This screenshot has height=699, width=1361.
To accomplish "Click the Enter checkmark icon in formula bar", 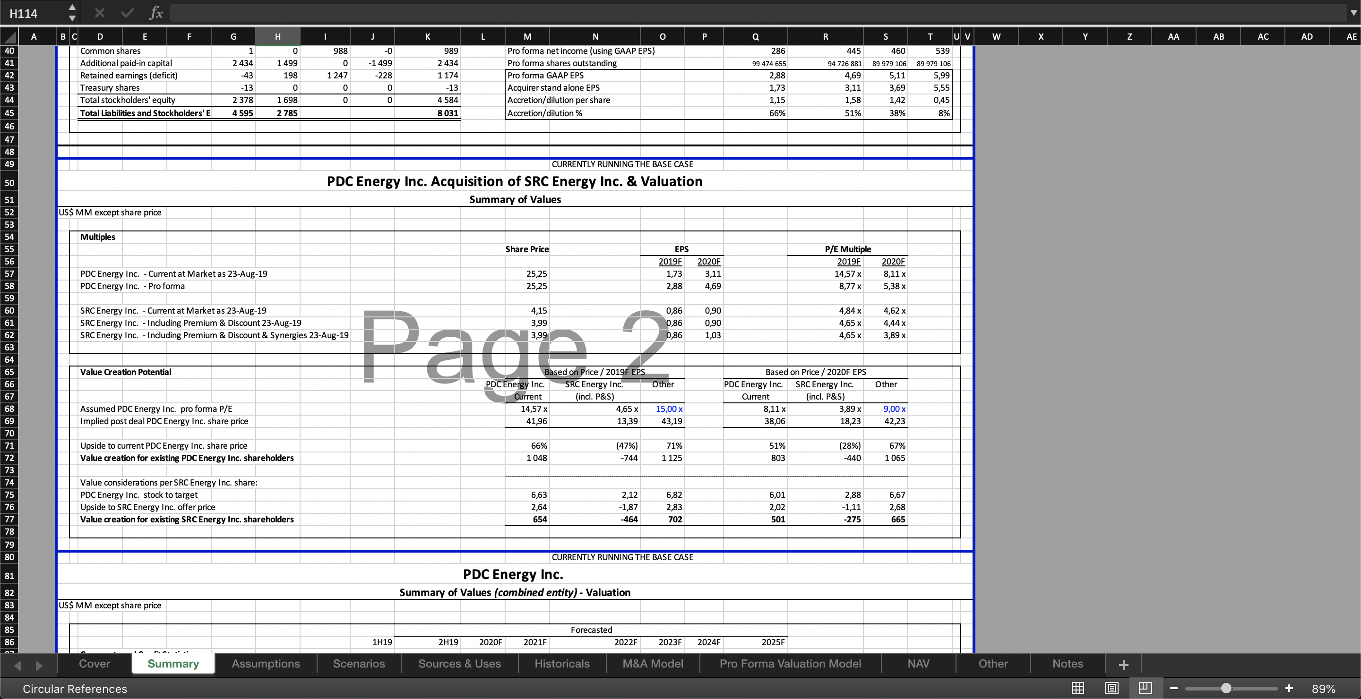I will click(x=127, y=13).
